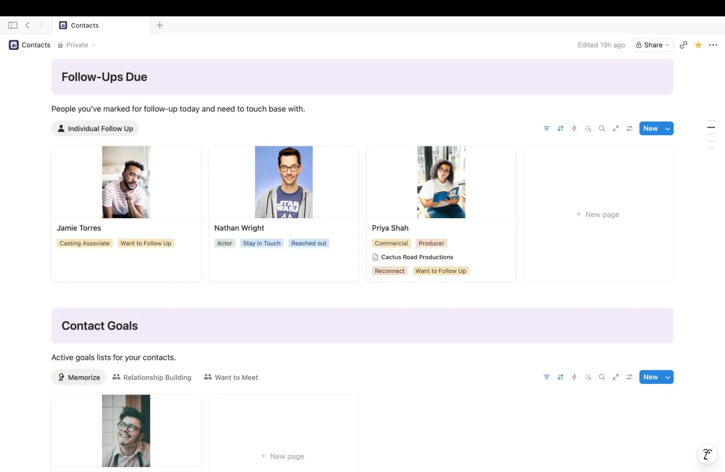The image size is (725, 472).
Task: Switch to Relationship Building tab
Action: point(152,377)
